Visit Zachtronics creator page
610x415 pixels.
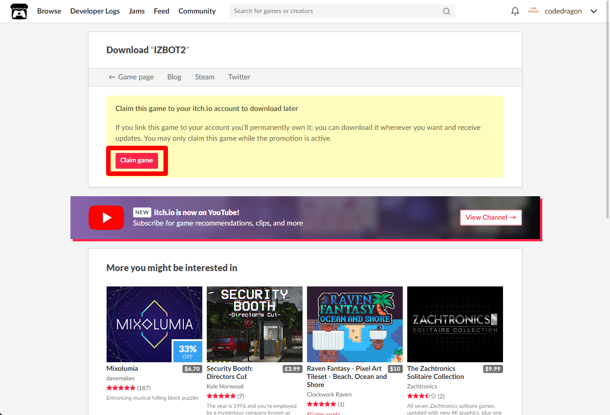click(x=422, y=387)
